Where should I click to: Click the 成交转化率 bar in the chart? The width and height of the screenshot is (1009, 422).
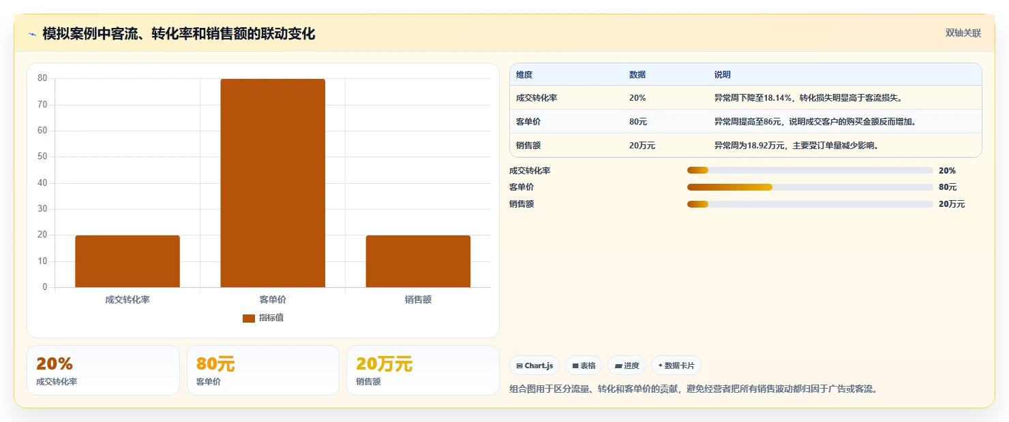point(127,261)
